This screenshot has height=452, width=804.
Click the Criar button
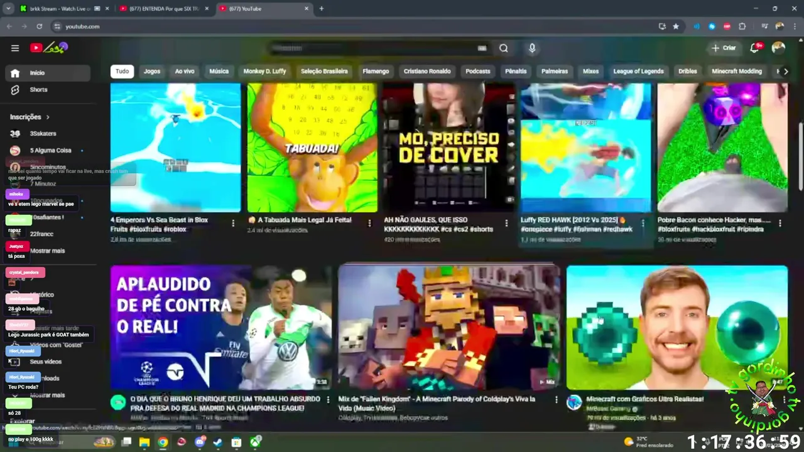click(723, 48)
